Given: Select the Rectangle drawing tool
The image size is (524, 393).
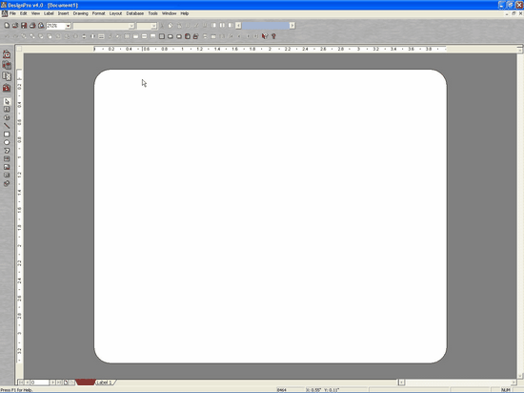Looking at the screenshot, I should 7,134.
